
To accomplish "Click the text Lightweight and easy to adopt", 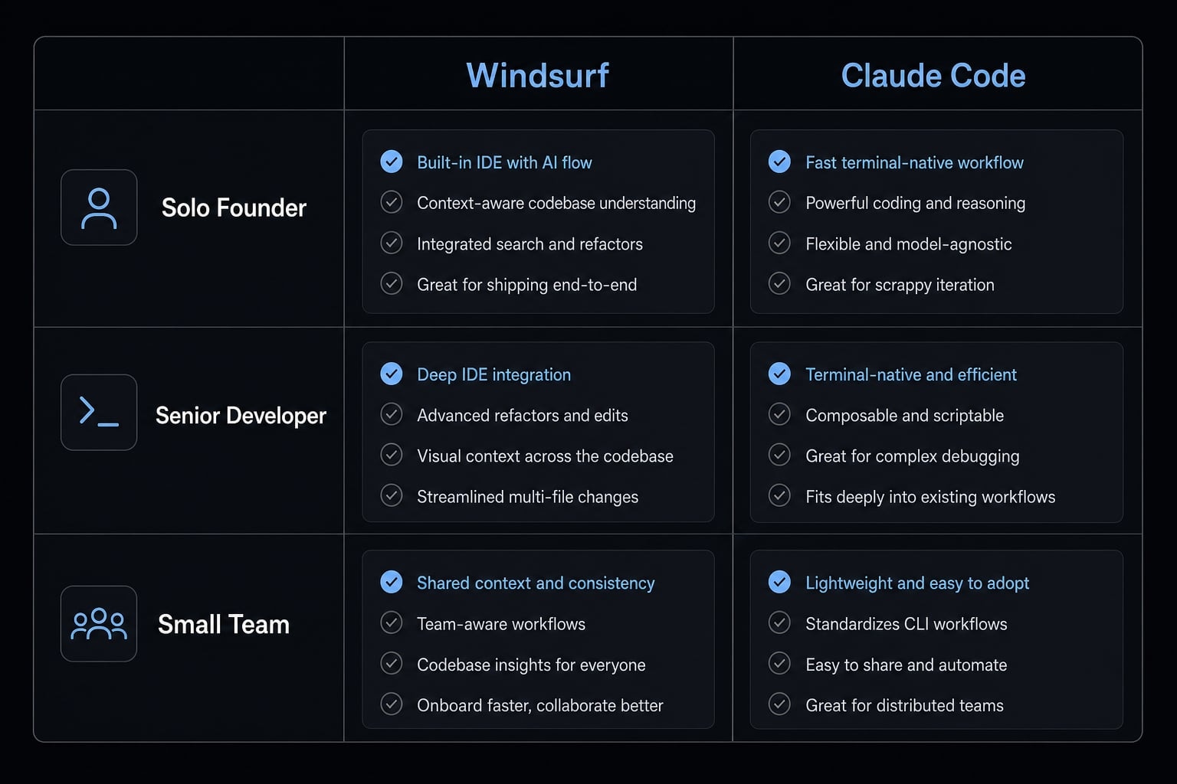I will pos(916,583).
